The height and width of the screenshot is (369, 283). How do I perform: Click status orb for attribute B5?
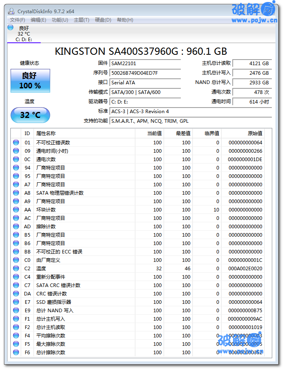[16, 235]
